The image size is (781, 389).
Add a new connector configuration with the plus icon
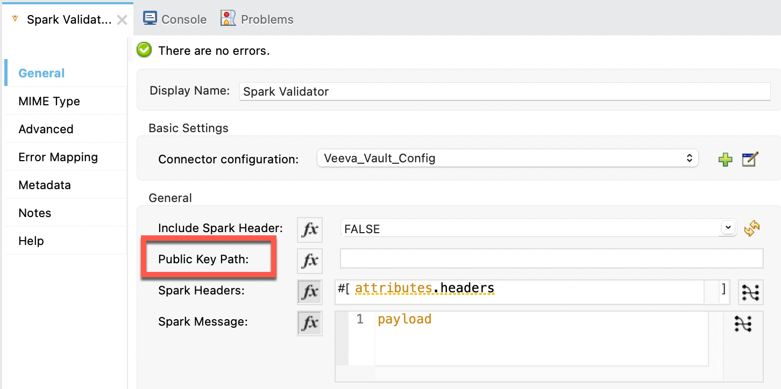click(x=725, y=159)
